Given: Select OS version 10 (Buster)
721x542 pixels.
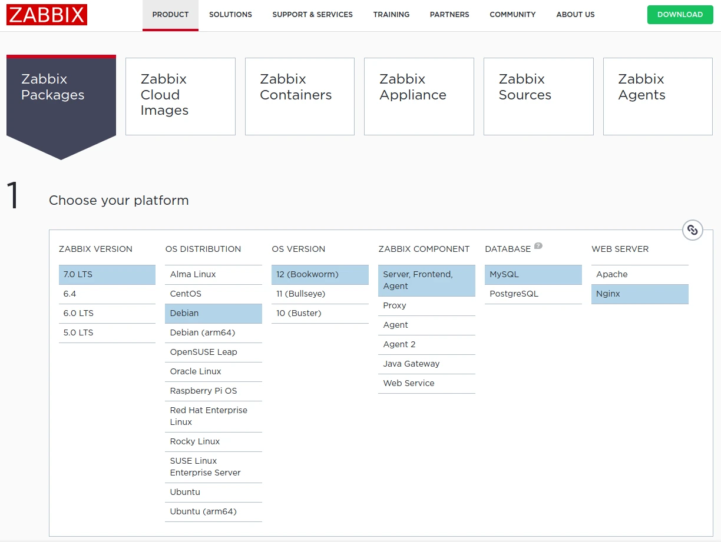Looking at the screenshot, I should point(320,314).
